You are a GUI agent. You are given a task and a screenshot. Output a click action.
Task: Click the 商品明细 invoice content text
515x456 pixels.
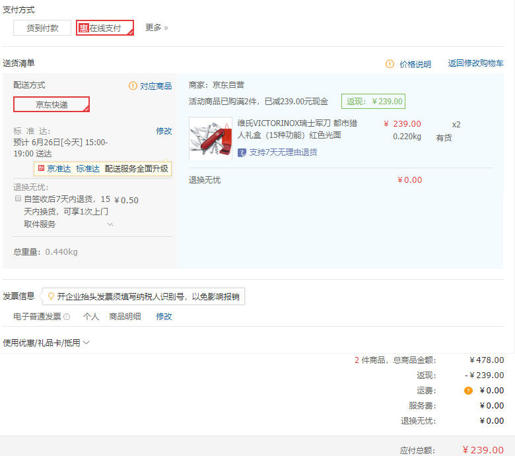(125, 317)
